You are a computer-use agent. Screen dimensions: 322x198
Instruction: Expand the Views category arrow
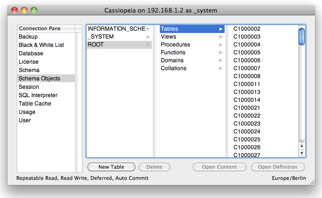[221, 37]
